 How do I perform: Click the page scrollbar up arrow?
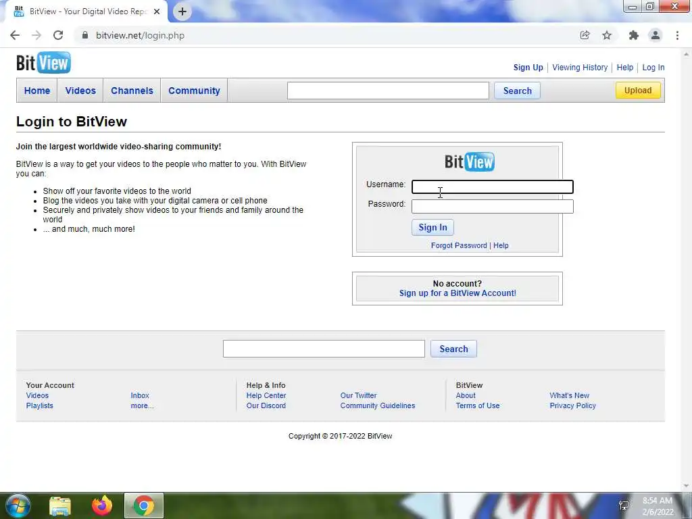point(687,54)
